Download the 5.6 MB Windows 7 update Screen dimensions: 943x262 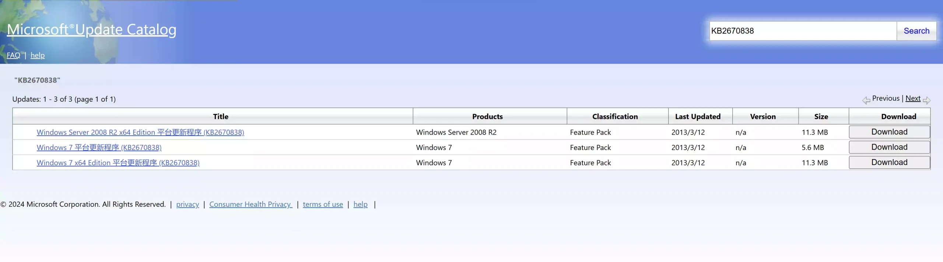coord(889,147)
